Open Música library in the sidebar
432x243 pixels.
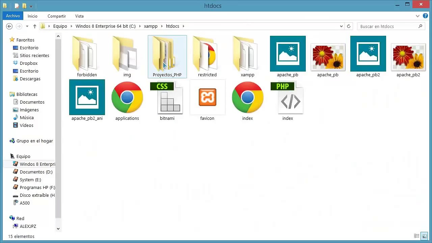click(27, 117)
